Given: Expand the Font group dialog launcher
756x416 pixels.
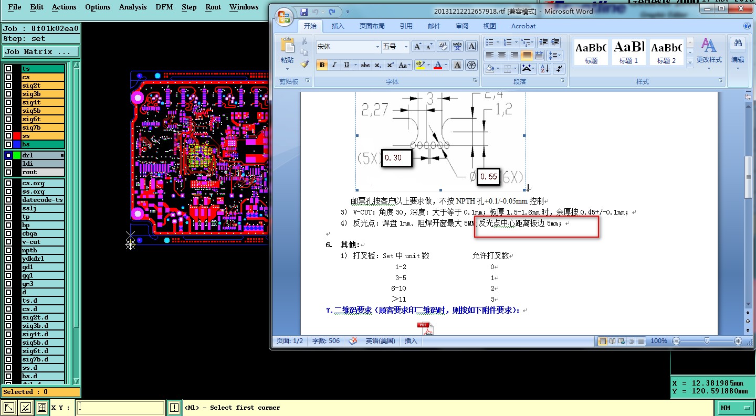Looking at the screenshot, I should (475, 81).
